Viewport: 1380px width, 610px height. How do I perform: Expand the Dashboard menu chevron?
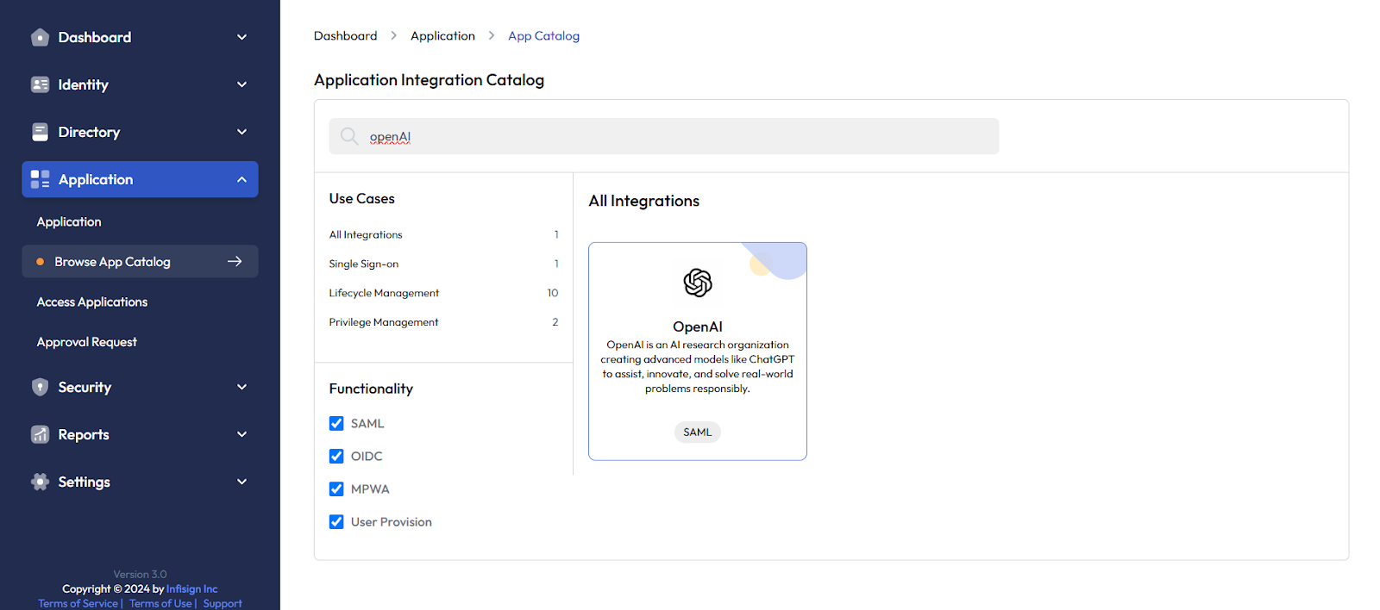[241, 37]
